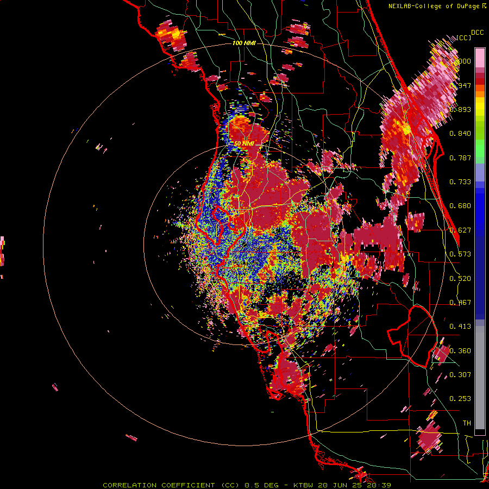The height and width of the screenshot is (489, 489).
Task: Select the 0.893 value on the color scale
Action: tap(460, 109)
